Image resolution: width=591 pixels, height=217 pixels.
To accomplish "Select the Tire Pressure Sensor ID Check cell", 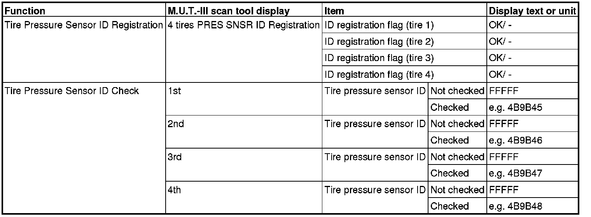I will coord(72,91).
